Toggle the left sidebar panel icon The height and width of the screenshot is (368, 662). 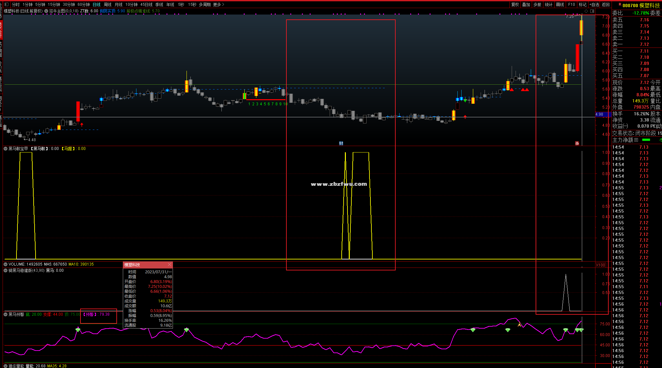(x=6, y=5)
